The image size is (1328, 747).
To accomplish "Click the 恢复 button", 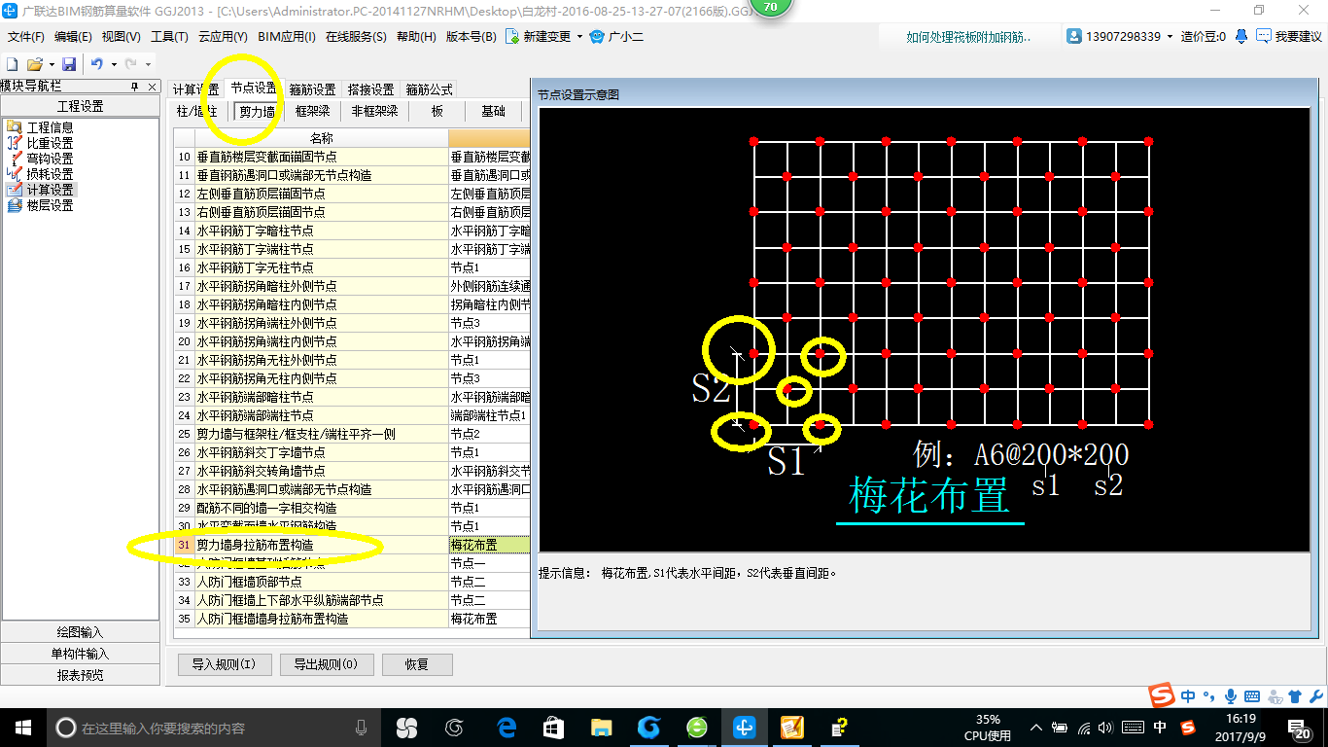I will 417,664.
